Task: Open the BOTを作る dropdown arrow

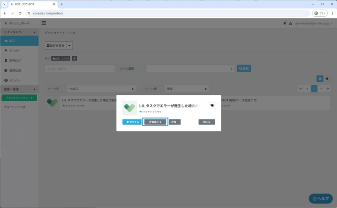Action: point(70,45)
